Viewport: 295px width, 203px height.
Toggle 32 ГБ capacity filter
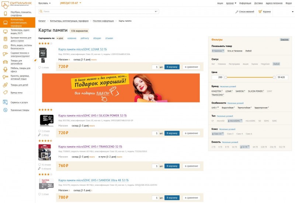click(244, 147)
